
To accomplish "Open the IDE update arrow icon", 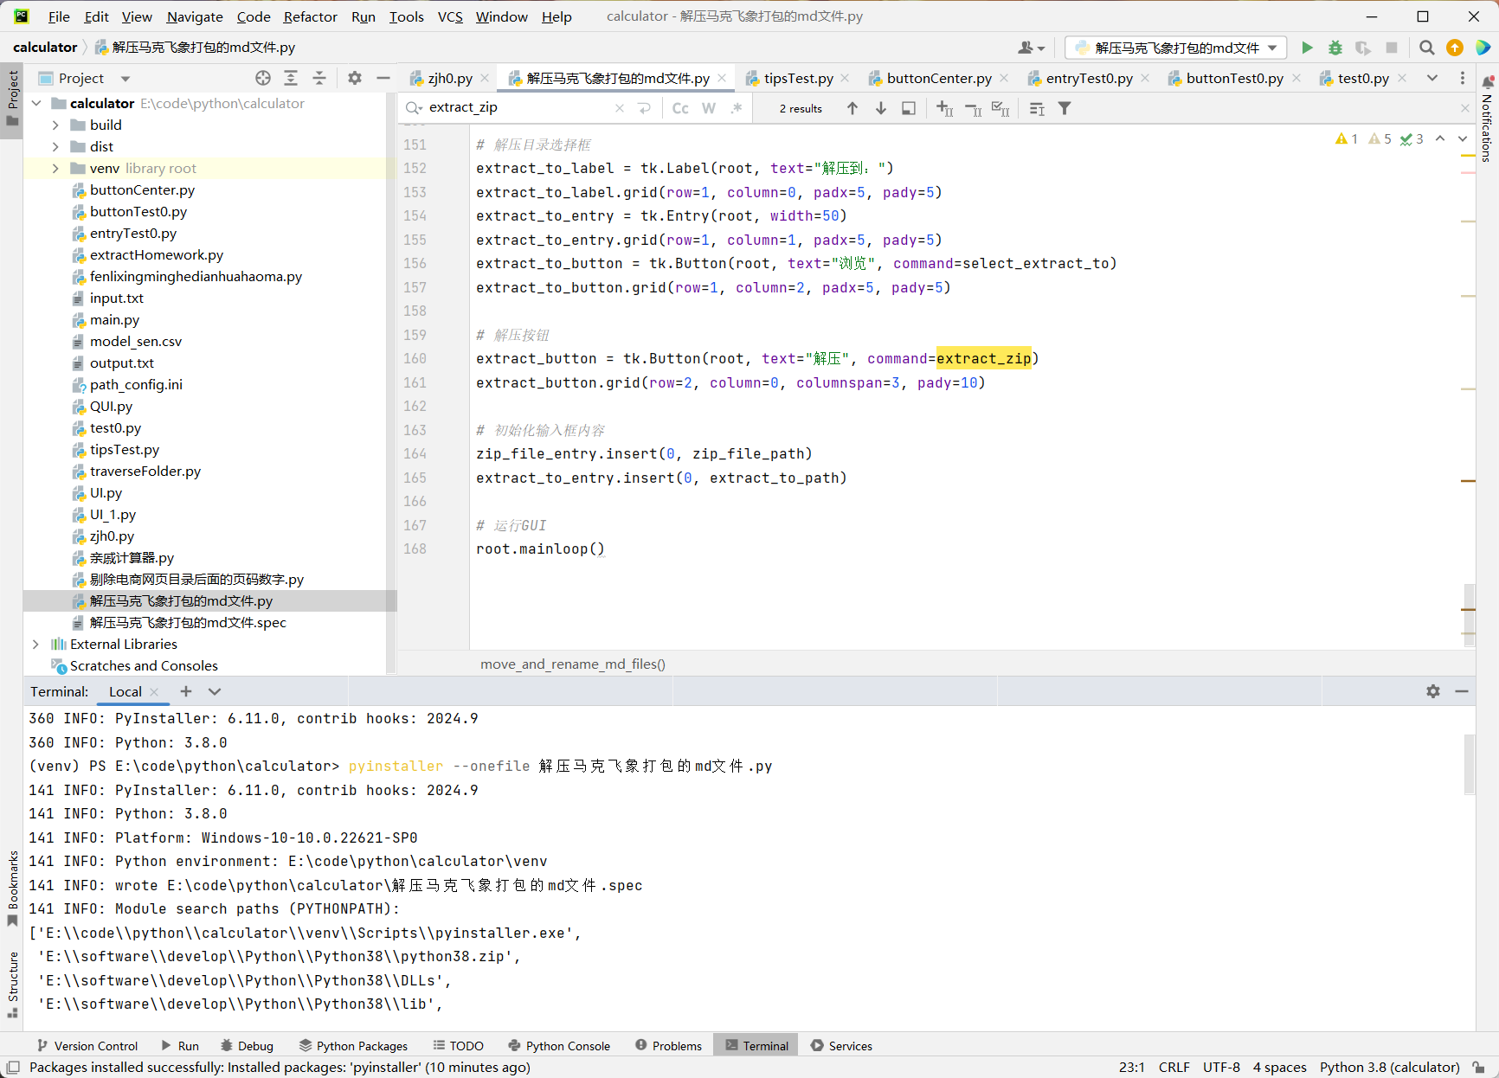I will 1455,48.
